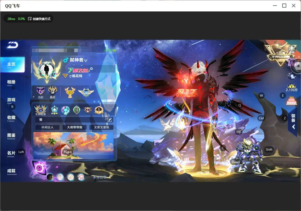Image resolution: width=301 pixels, height=211 pixels.
Task: View the 成就 achievement tab
Action: tap(11, 171)
